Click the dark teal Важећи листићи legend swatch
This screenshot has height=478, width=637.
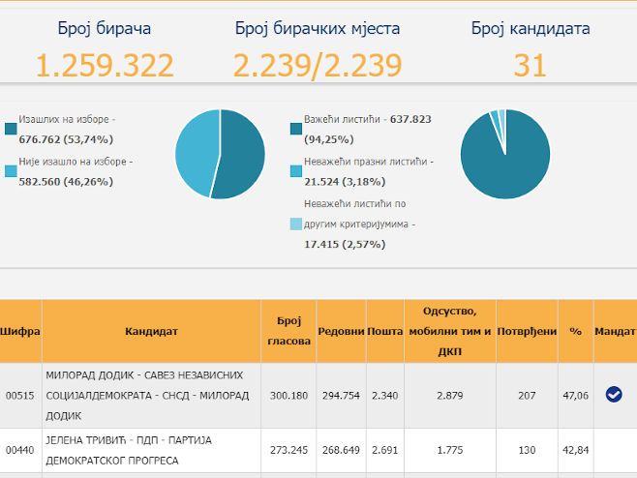[296, 129]
